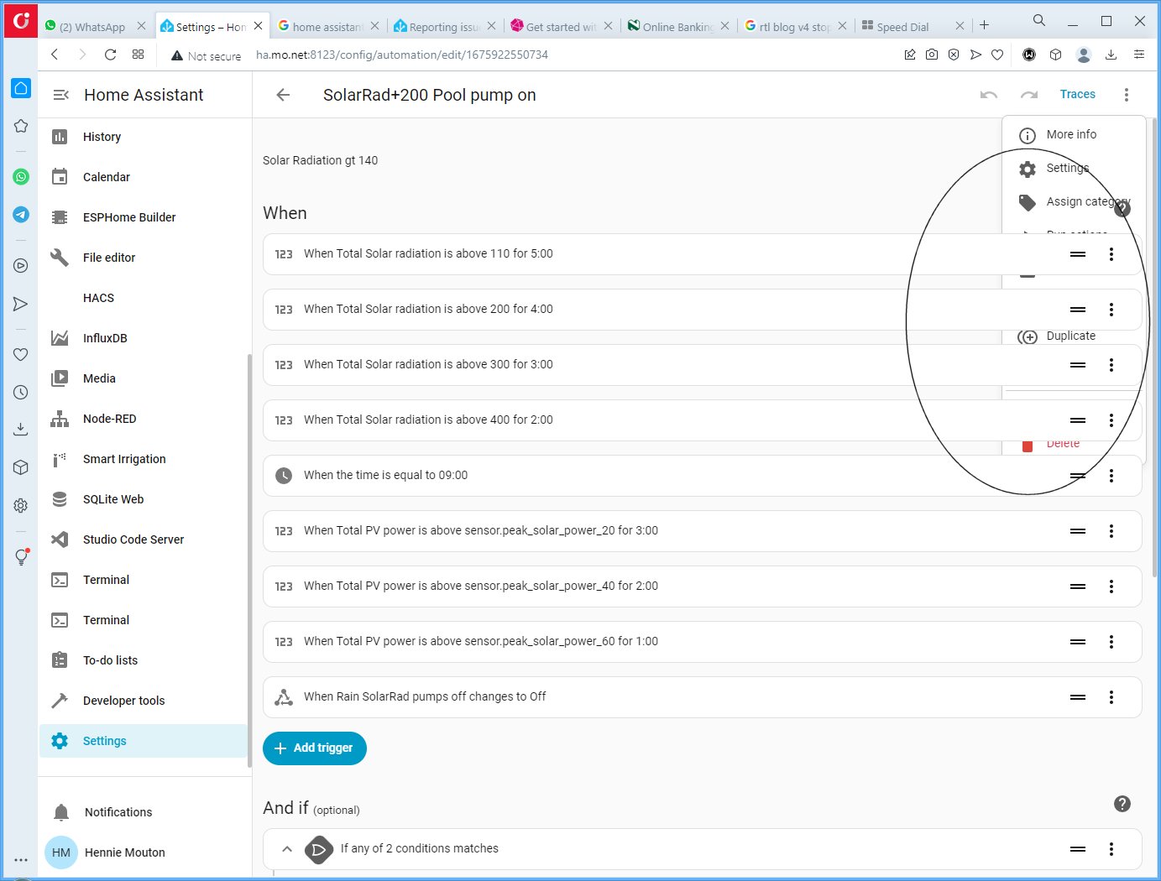Open options for the above 110 trigger
Image resolution: width=1161 pixels, height=881 pixels.
[1111, 254]
